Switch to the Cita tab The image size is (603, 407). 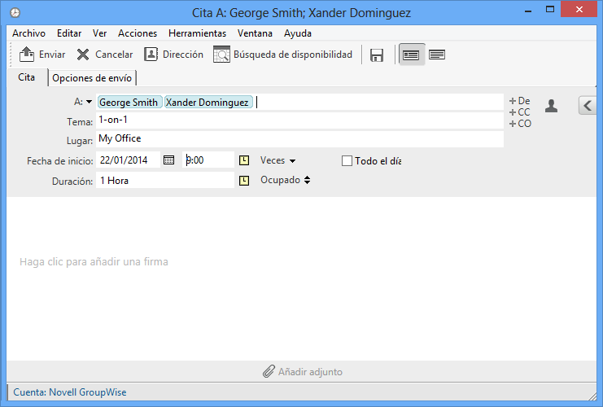pyautogui.click(x=27, y=77)
